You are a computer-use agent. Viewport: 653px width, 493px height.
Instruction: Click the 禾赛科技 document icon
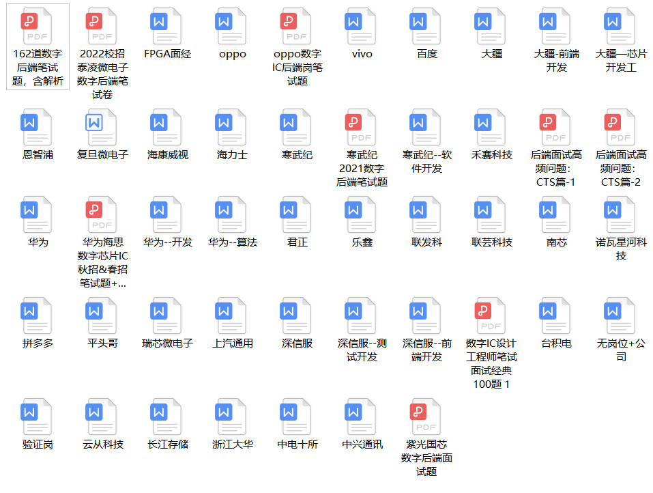click(490, 127)
